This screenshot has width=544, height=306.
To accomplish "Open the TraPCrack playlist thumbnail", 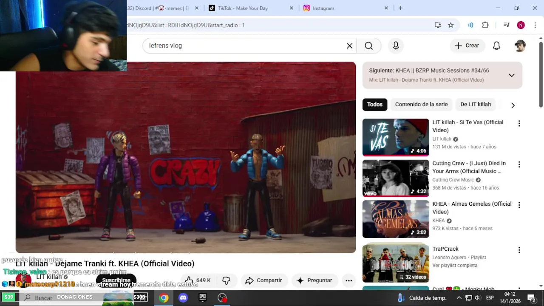I will point(396,263).
